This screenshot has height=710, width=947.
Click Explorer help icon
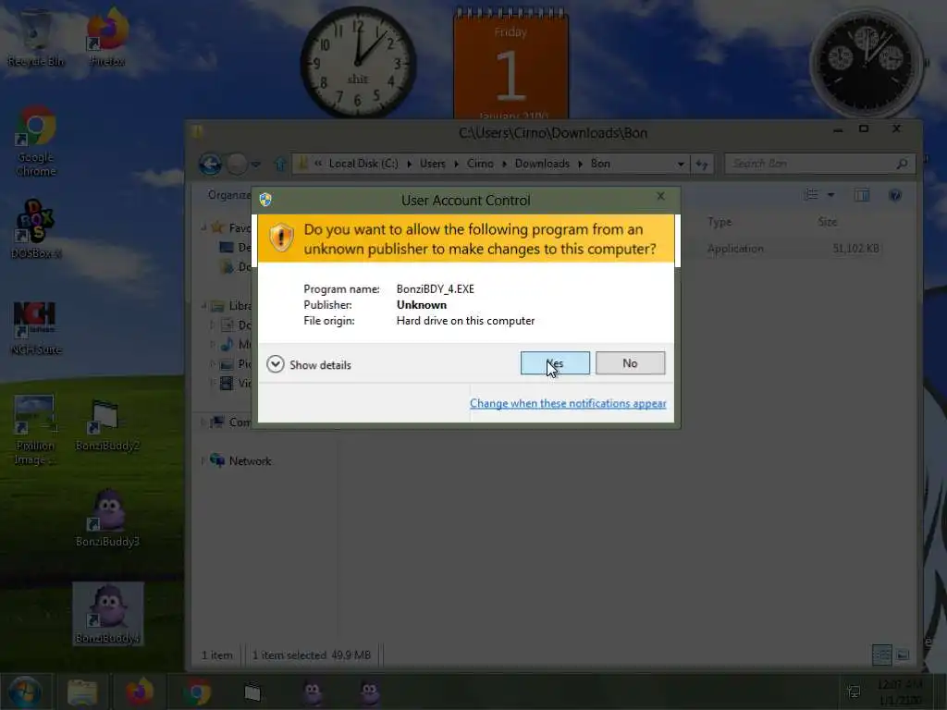(895, 194)
